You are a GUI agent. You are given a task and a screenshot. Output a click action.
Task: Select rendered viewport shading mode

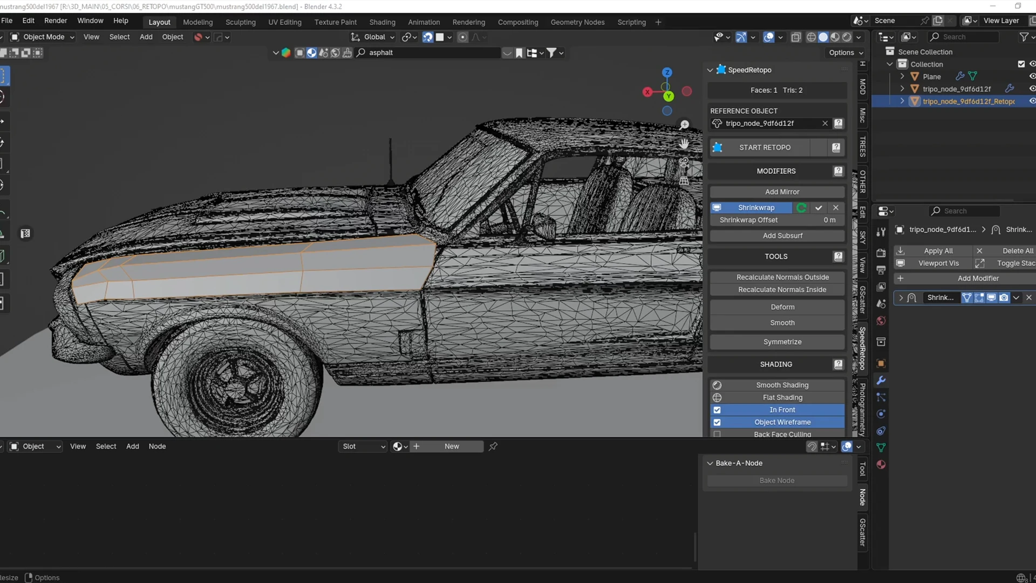[x=847, y=37]
